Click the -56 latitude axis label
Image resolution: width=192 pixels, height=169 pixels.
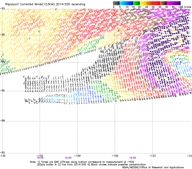(x=2, y=90)
